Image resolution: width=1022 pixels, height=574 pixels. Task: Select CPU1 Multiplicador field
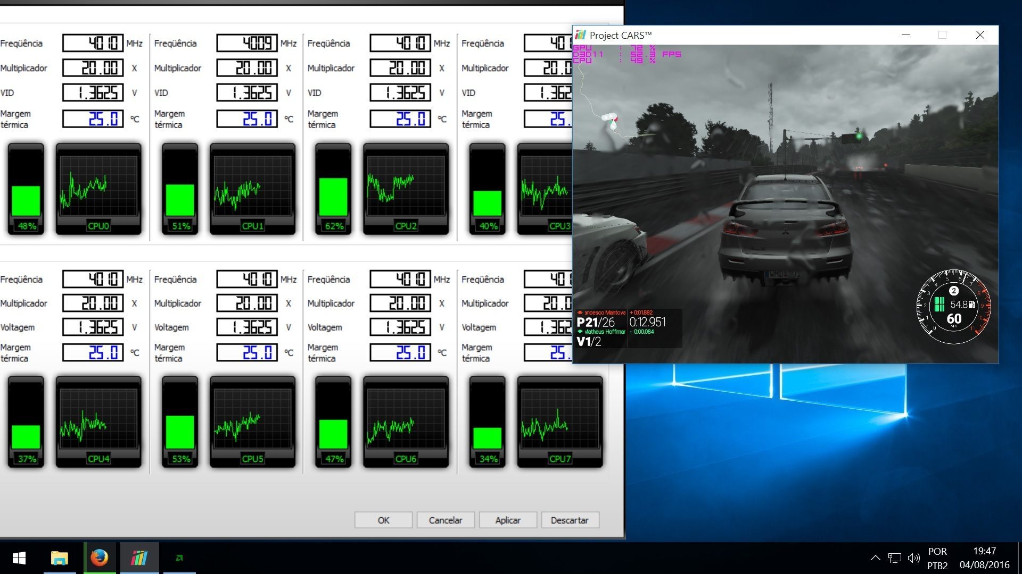pos(247,68)
